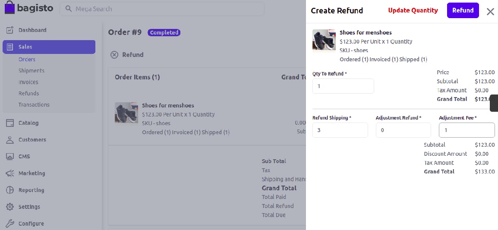Click the Reporting pie chart icon

10,190
